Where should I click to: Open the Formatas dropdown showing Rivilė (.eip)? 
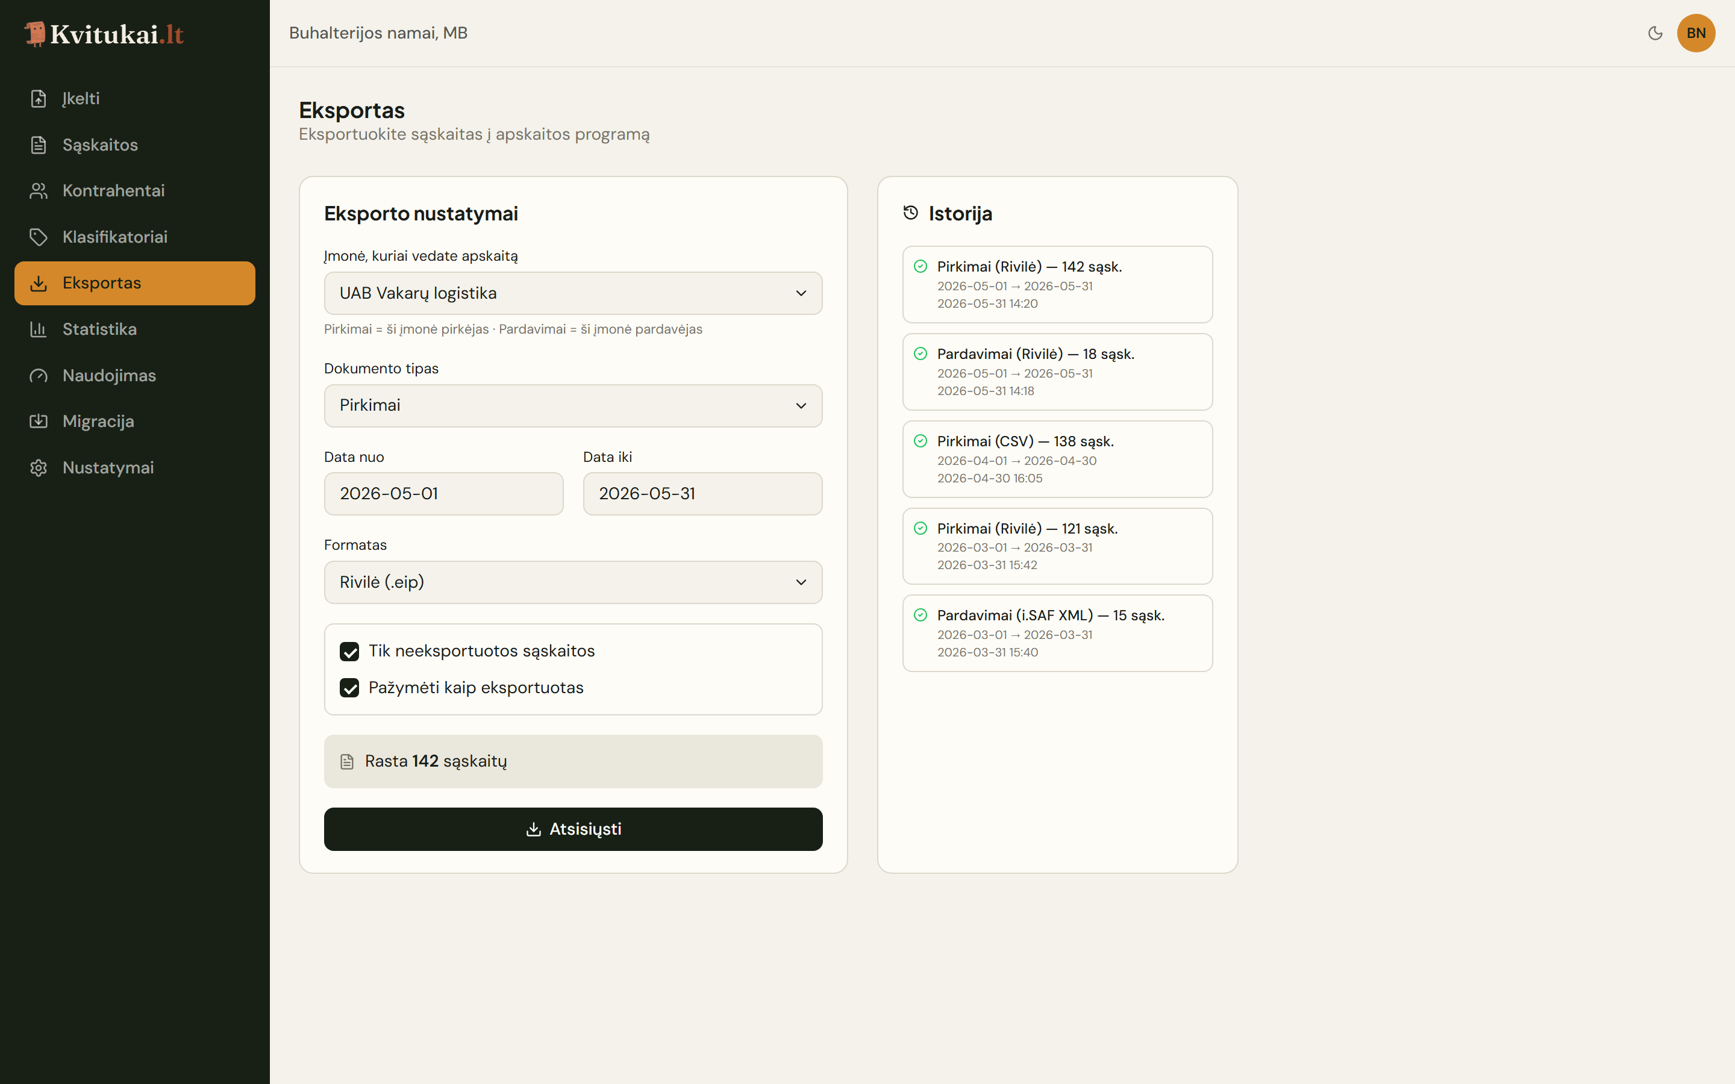click(x=573, y=582)
